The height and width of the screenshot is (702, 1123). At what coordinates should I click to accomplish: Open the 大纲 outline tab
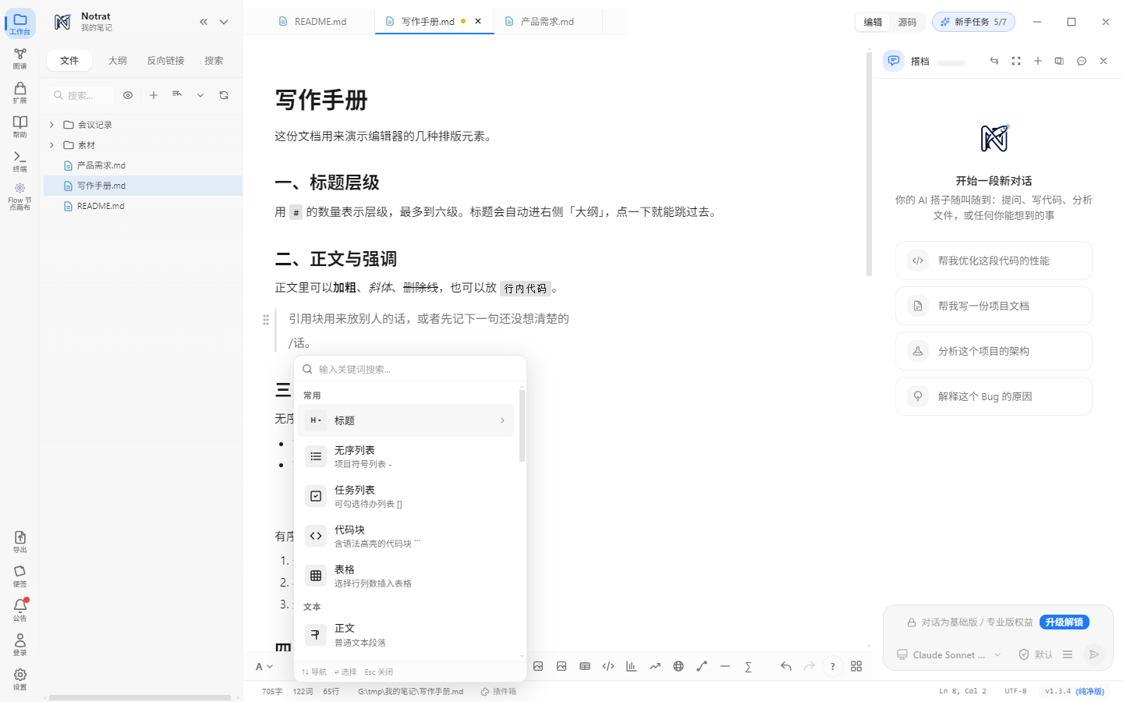pyautogui.click(x=118, y=60)
